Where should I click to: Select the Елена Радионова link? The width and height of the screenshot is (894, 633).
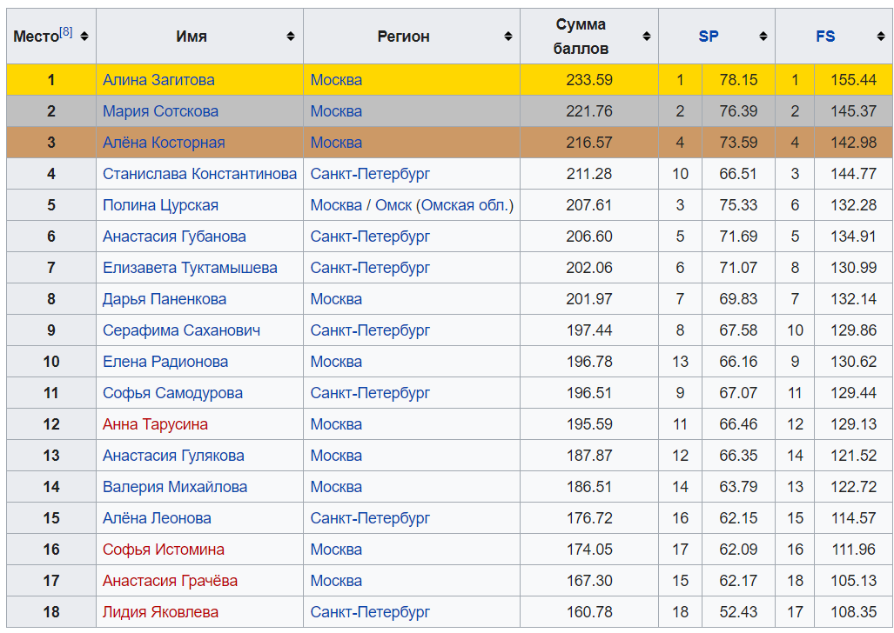(165, 362)
